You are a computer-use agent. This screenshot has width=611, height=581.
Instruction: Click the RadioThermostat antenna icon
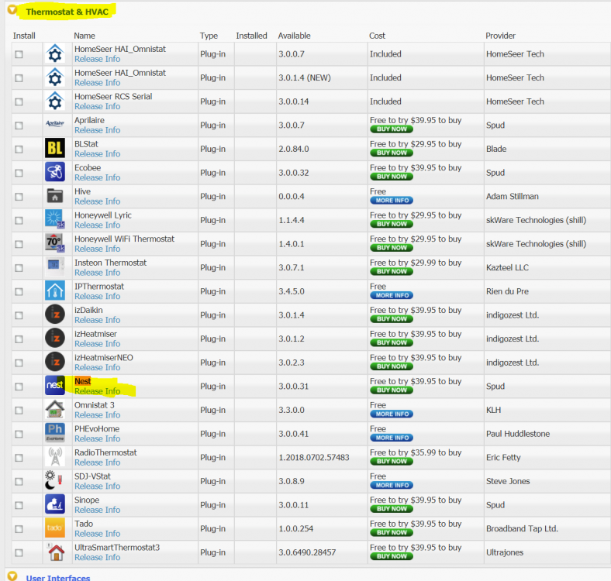pyautogui.click(x=54, y=457)
